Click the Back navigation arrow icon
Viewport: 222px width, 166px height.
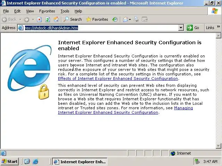tap(5, 19)
